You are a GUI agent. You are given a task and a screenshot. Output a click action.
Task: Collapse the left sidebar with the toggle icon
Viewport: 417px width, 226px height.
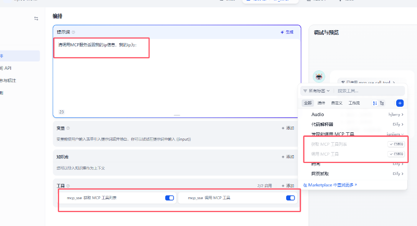click(x=36, y=18)
